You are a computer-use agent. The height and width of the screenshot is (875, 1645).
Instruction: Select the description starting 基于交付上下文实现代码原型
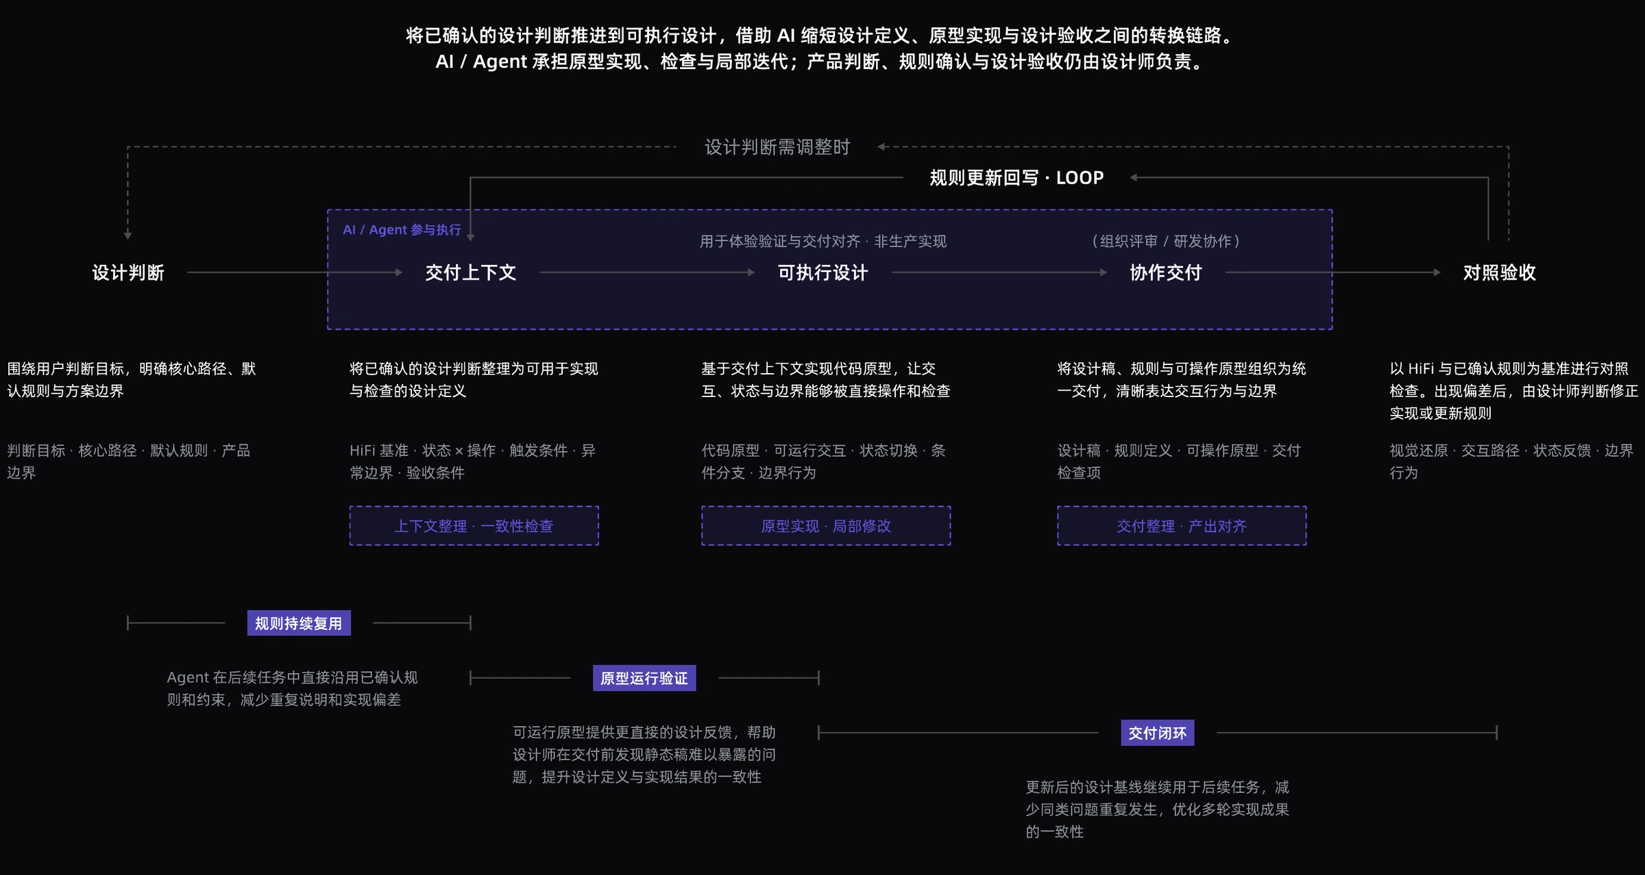[x=826, y=380]
